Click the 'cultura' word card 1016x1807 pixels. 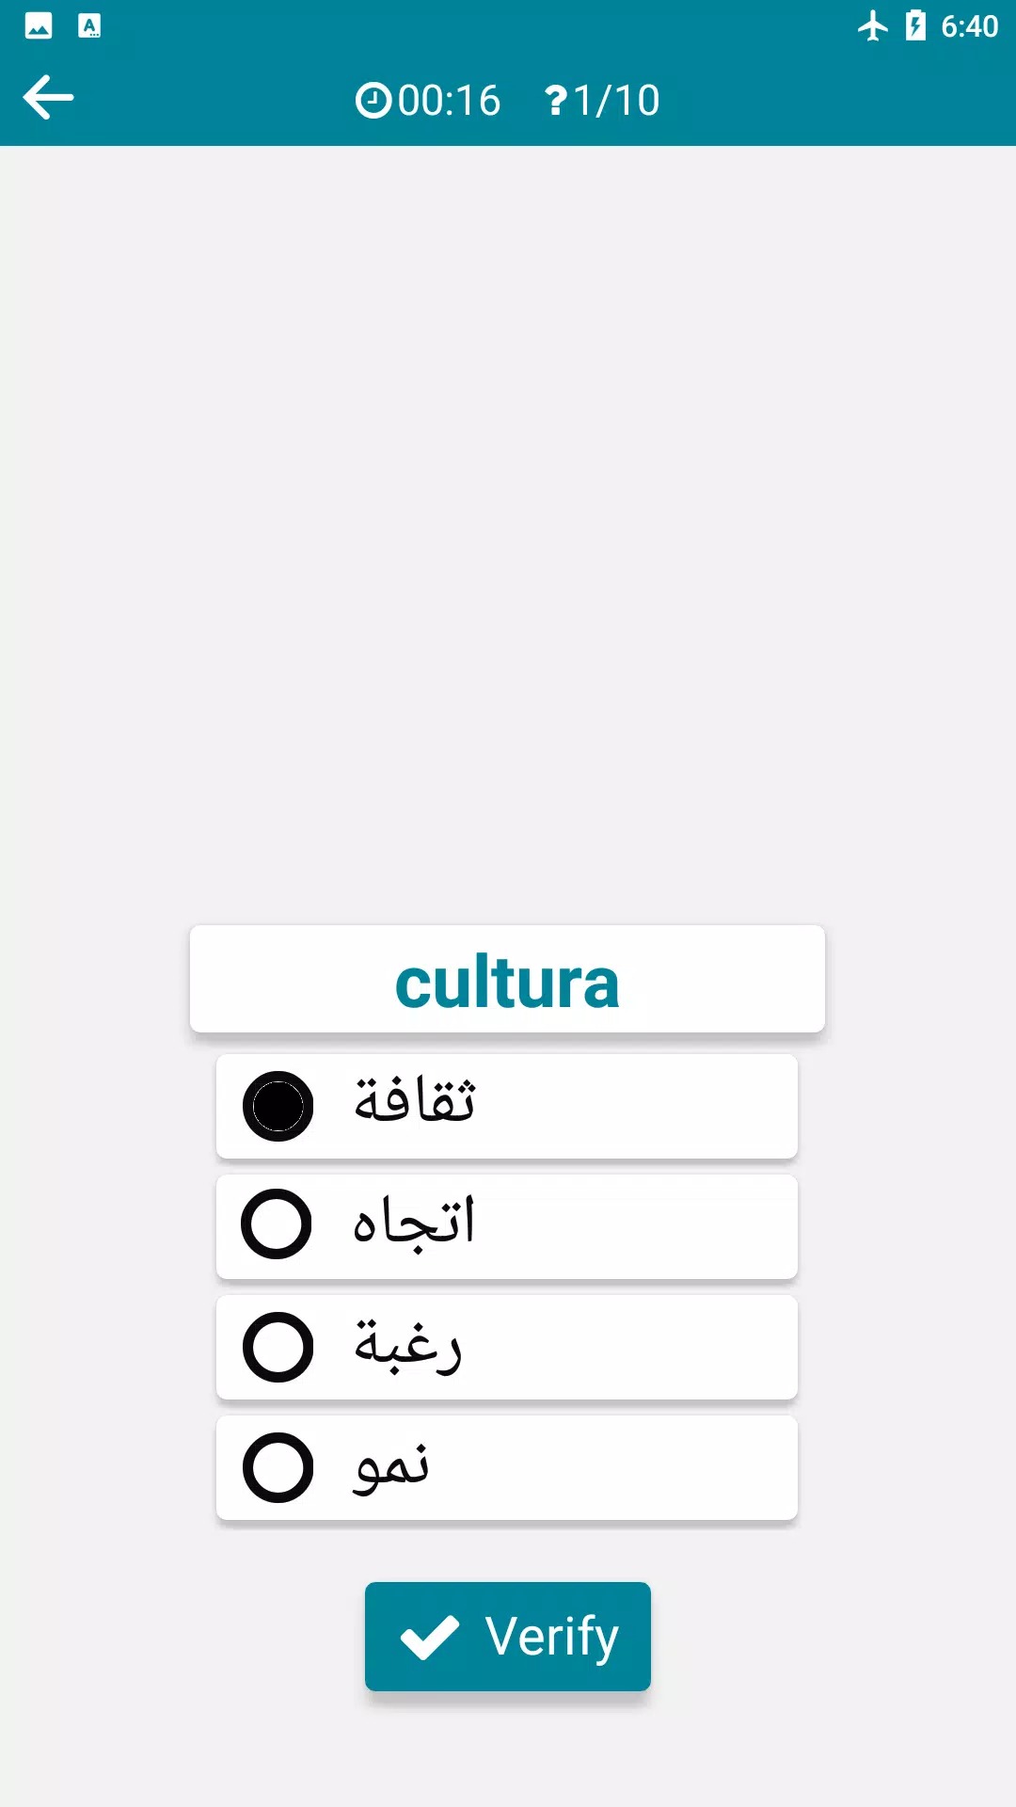(x=507, y=981)
